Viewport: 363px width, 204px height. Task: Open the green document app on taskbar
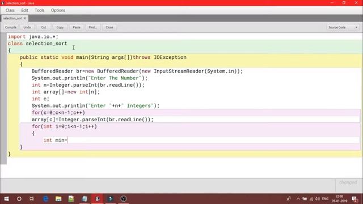pos(71,199)
